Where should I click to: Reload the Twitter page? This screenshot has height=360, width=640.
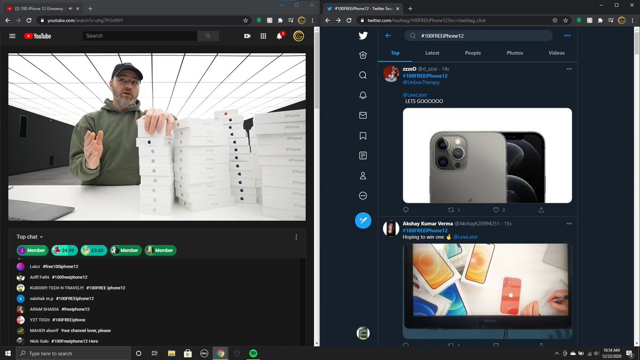click(x=349, y=20)
